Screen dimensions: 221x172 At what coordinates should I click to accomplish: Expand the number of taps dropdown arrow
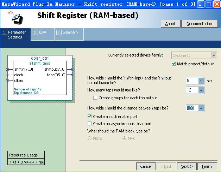201,90
